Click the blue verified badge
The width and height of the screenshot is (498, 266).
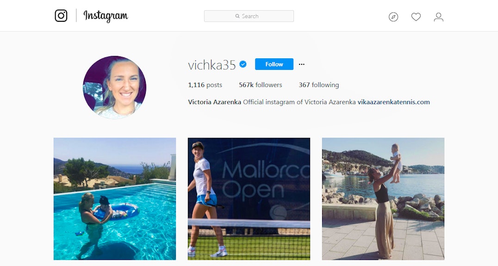tap(243, 64)
